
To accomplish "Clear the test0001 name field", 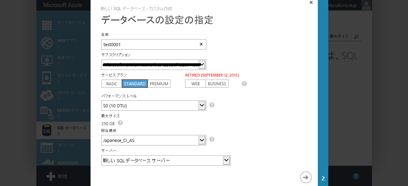I will tap(201, 44).
